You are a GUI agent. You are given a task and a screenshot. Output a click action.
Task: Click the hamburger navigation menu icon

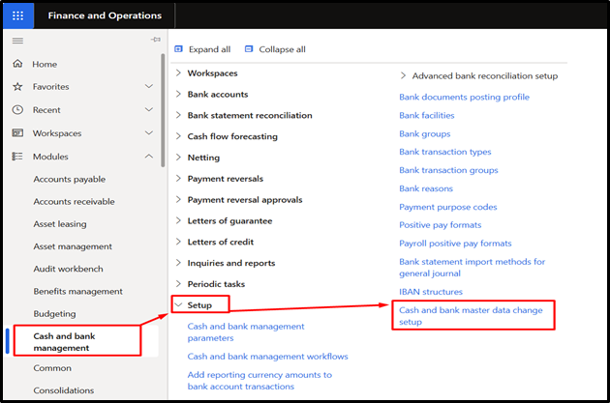pyautogui.click(x=17, y=40)
